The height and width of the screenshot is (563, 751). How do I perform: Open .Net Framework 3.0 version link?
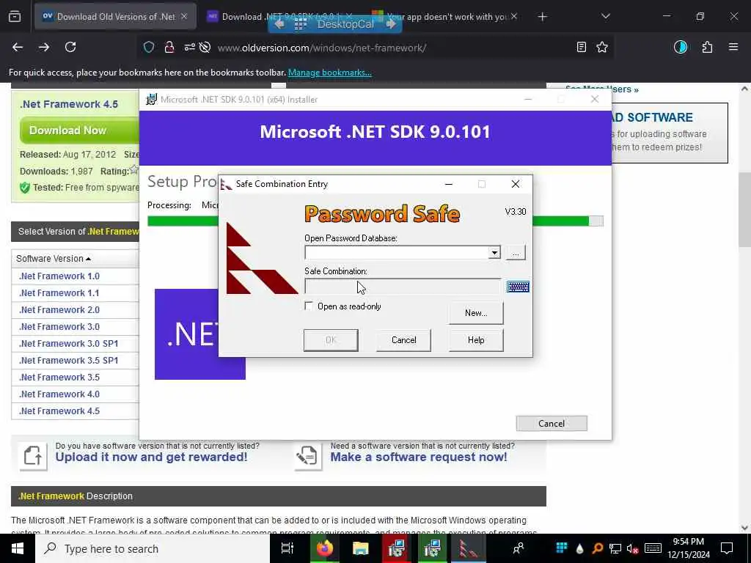click(x=59, y=326)
